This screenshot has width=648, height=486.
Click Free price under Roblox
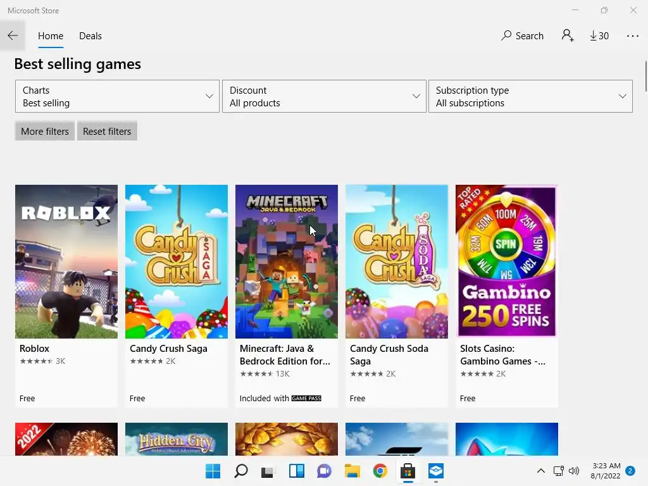[x=27, y=399]
